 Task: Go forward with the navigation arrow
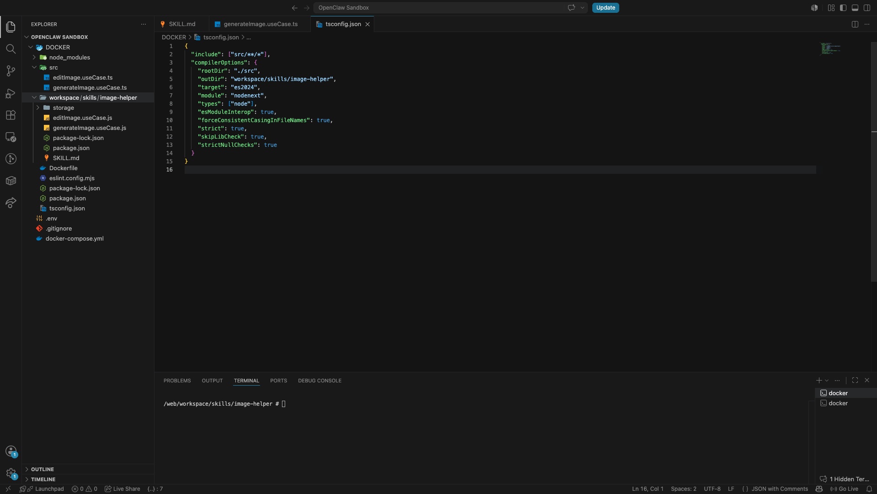[x=307, y=8]
